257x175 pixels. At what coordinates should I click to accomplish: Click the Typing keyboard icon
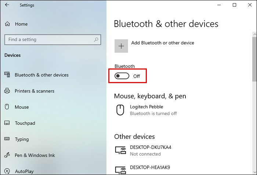click(x=7, y=139)
